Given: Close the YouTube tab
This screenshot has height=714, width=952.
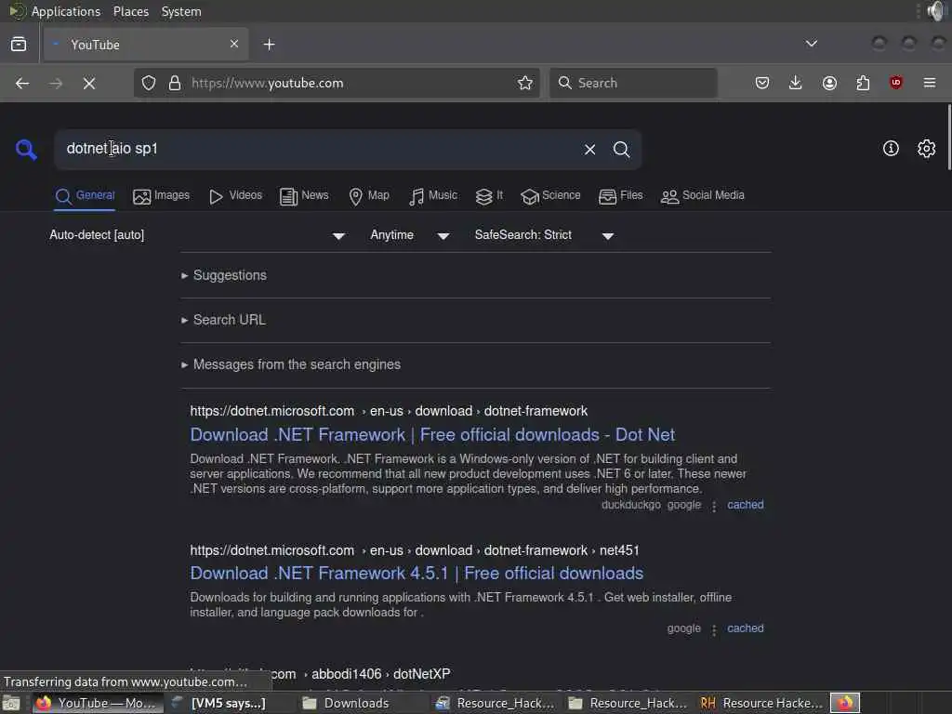Looking at the screenshot, I should [x=234, y=45].
